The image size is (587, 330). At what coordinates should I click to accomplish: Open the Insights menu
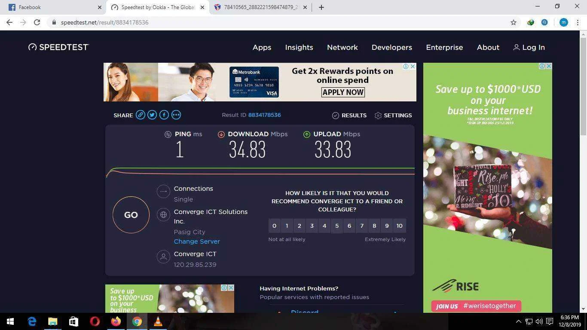point(299,47)
